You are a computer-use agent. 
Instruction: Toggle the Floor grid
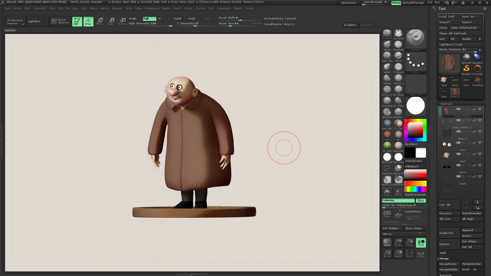(x=398, y=214)
